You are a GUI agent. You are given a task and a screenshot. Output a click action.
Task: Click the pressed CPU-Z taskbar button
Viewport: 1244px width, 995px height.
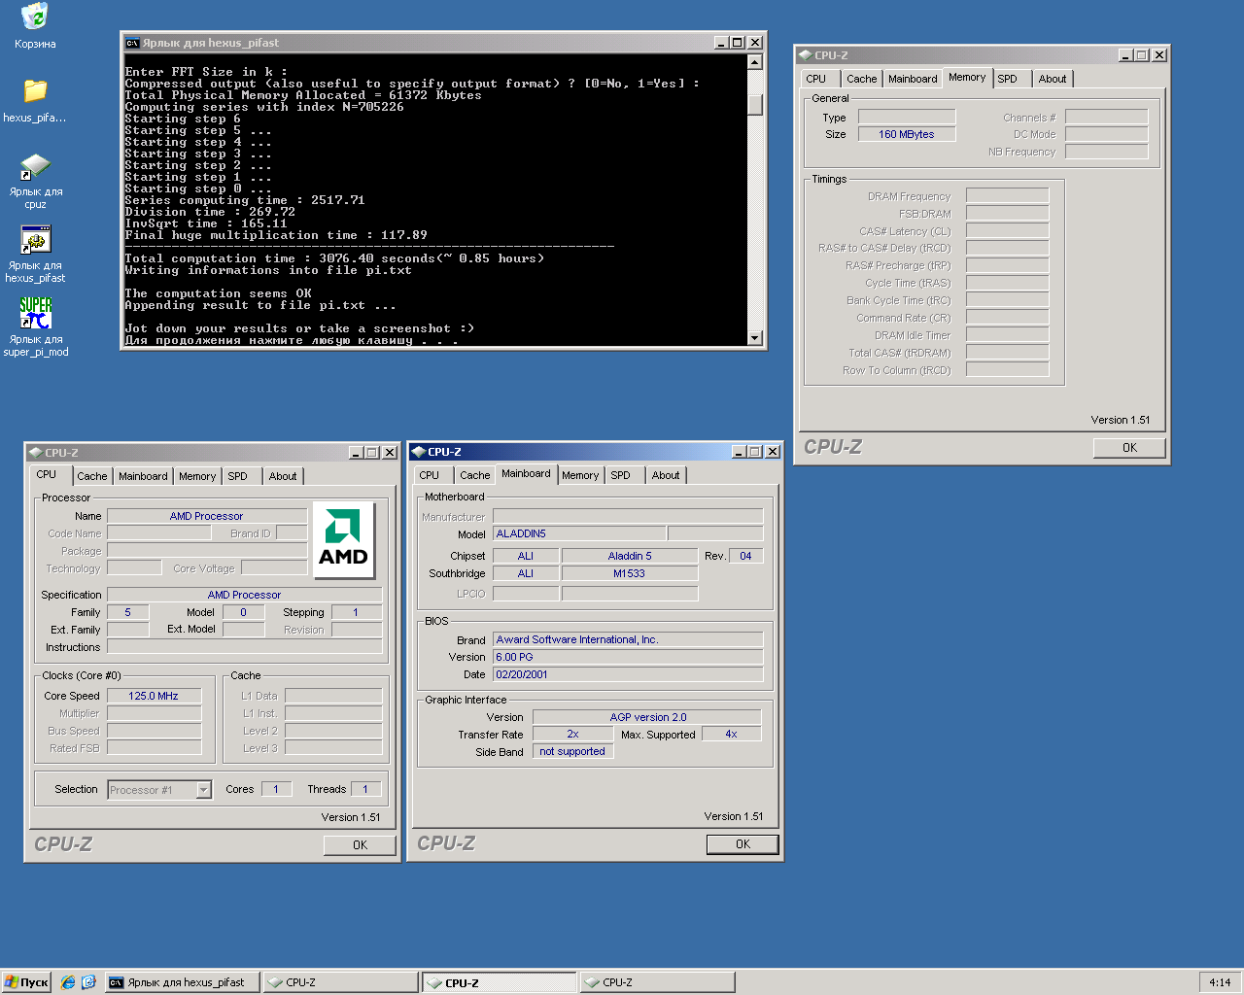pos(499,982)
